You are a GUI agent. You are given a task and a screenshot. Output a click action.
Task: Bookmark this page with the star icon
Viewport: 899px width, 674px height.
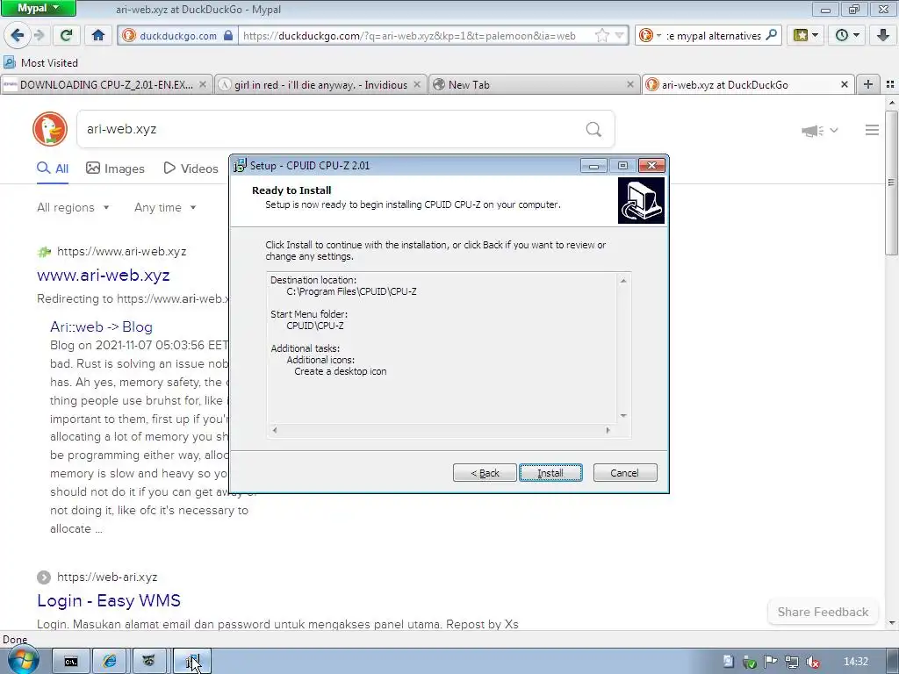[601, 35]
